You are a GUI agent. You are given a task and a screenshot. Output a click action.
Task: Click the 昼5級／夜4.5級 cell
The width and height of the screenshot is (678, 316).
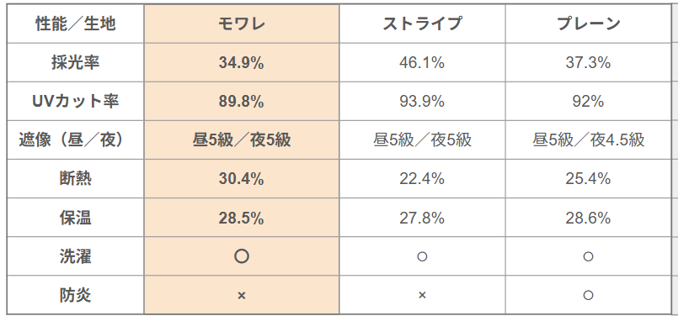(x=588, y=140)
